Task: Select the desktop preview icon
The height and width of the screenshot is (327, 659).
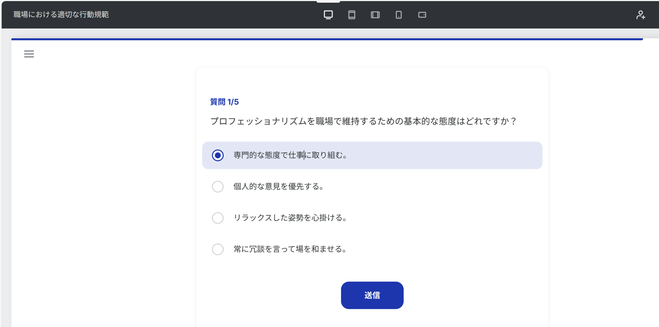Action: coord(328,15)
